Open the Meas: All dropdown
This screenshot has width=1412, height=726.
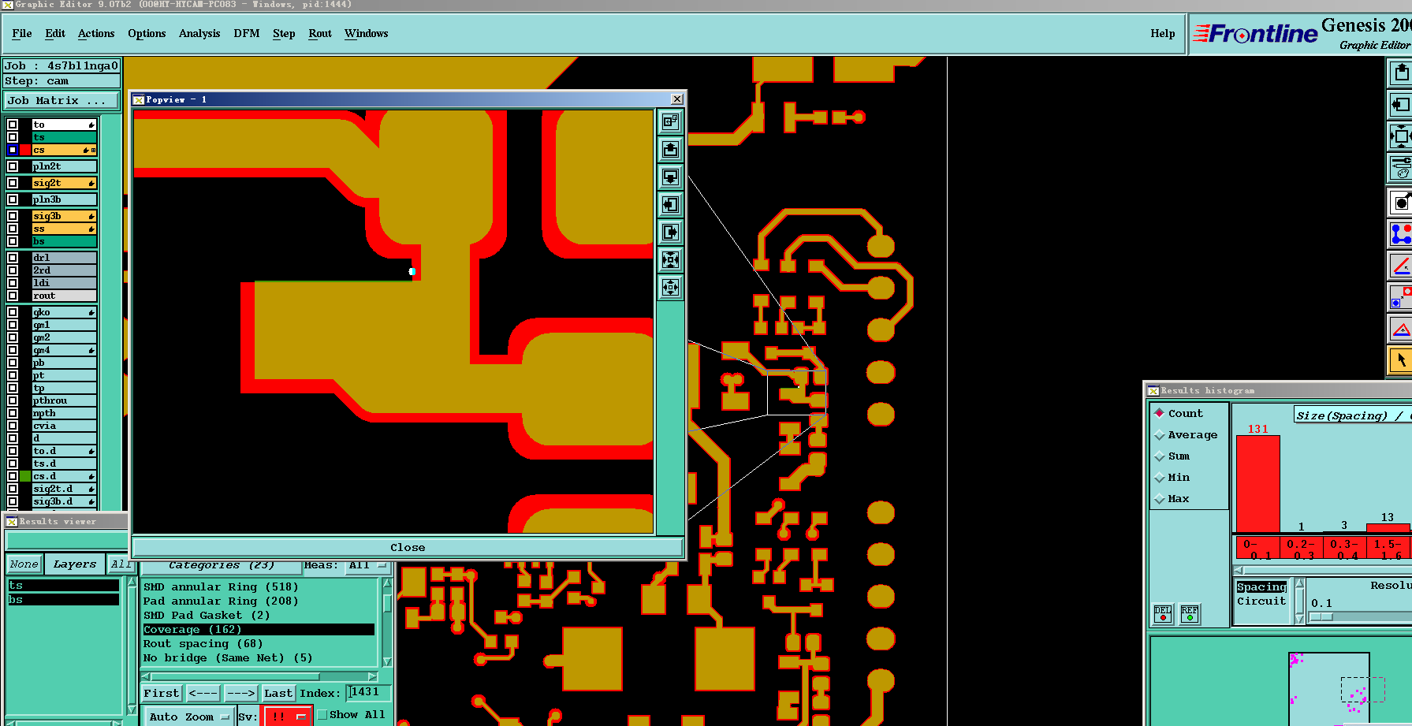369,565
